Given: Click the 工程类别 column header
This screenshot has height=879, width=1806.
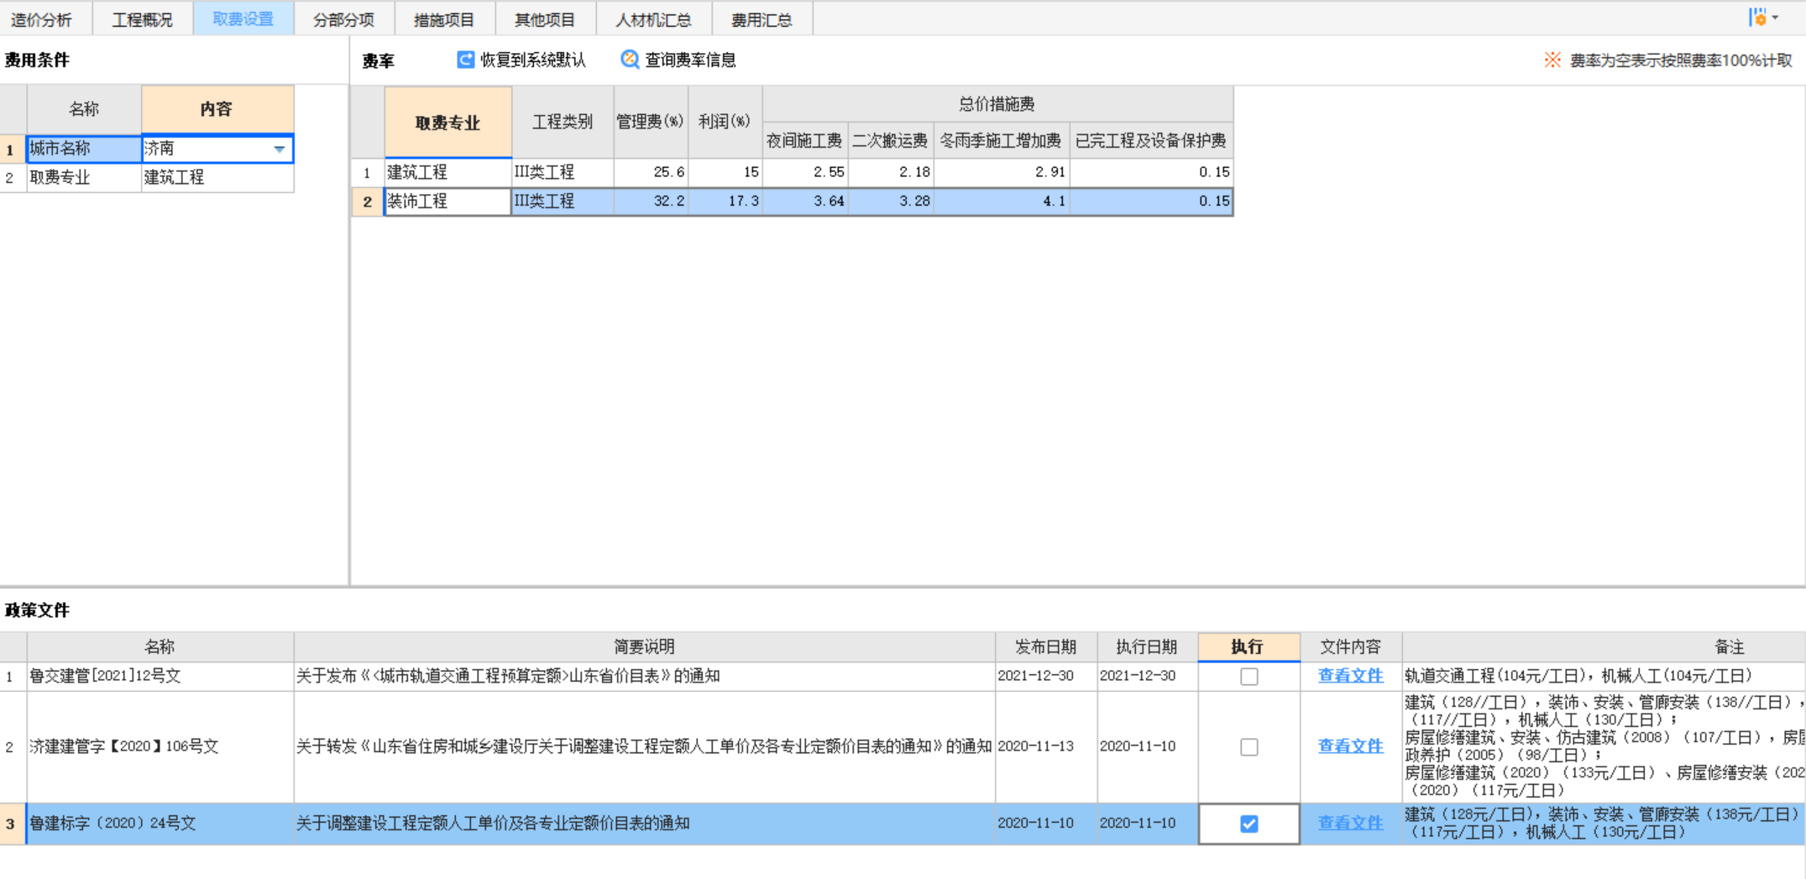Looking at the screenshot, I should tap(563, 122).
